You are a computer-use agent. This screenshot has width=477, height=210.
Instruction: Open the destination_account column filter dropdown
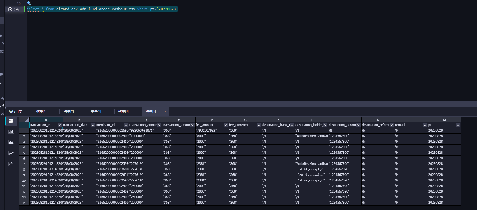point(358,125)
